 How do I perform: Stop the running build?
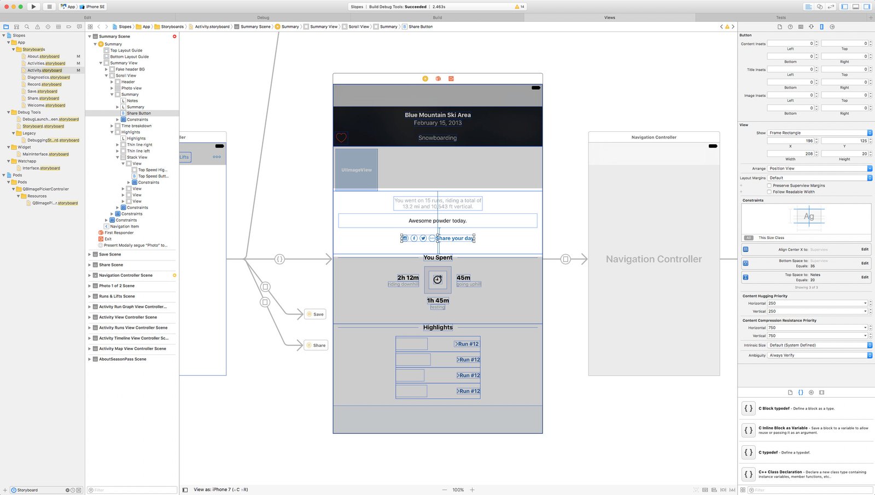pyautogui.click(x=49, y=7)
